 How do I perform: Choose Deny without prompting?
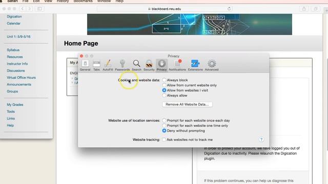pyautogui.click(x=164, y=131)
